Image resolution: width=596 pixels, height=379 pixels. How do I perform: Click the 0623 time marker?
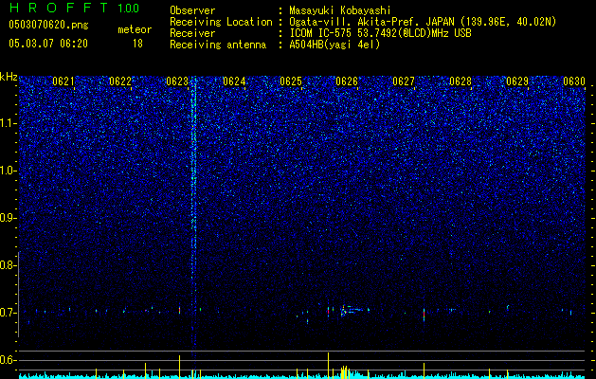[177, 81]
